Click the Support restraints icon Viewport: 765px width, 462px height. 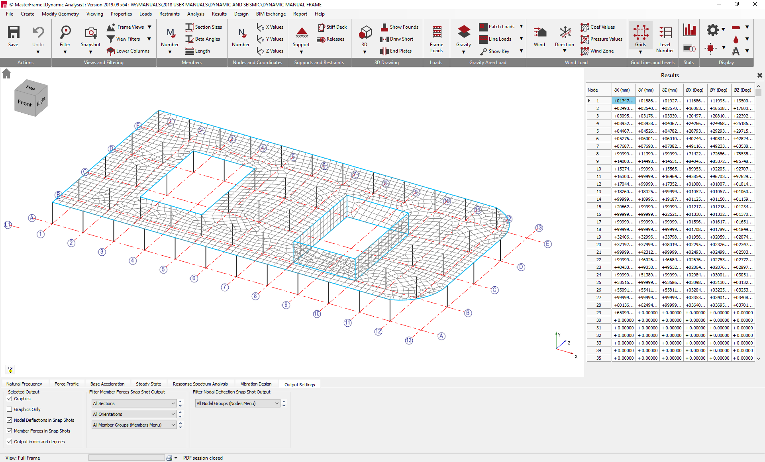tap(301, 33)
